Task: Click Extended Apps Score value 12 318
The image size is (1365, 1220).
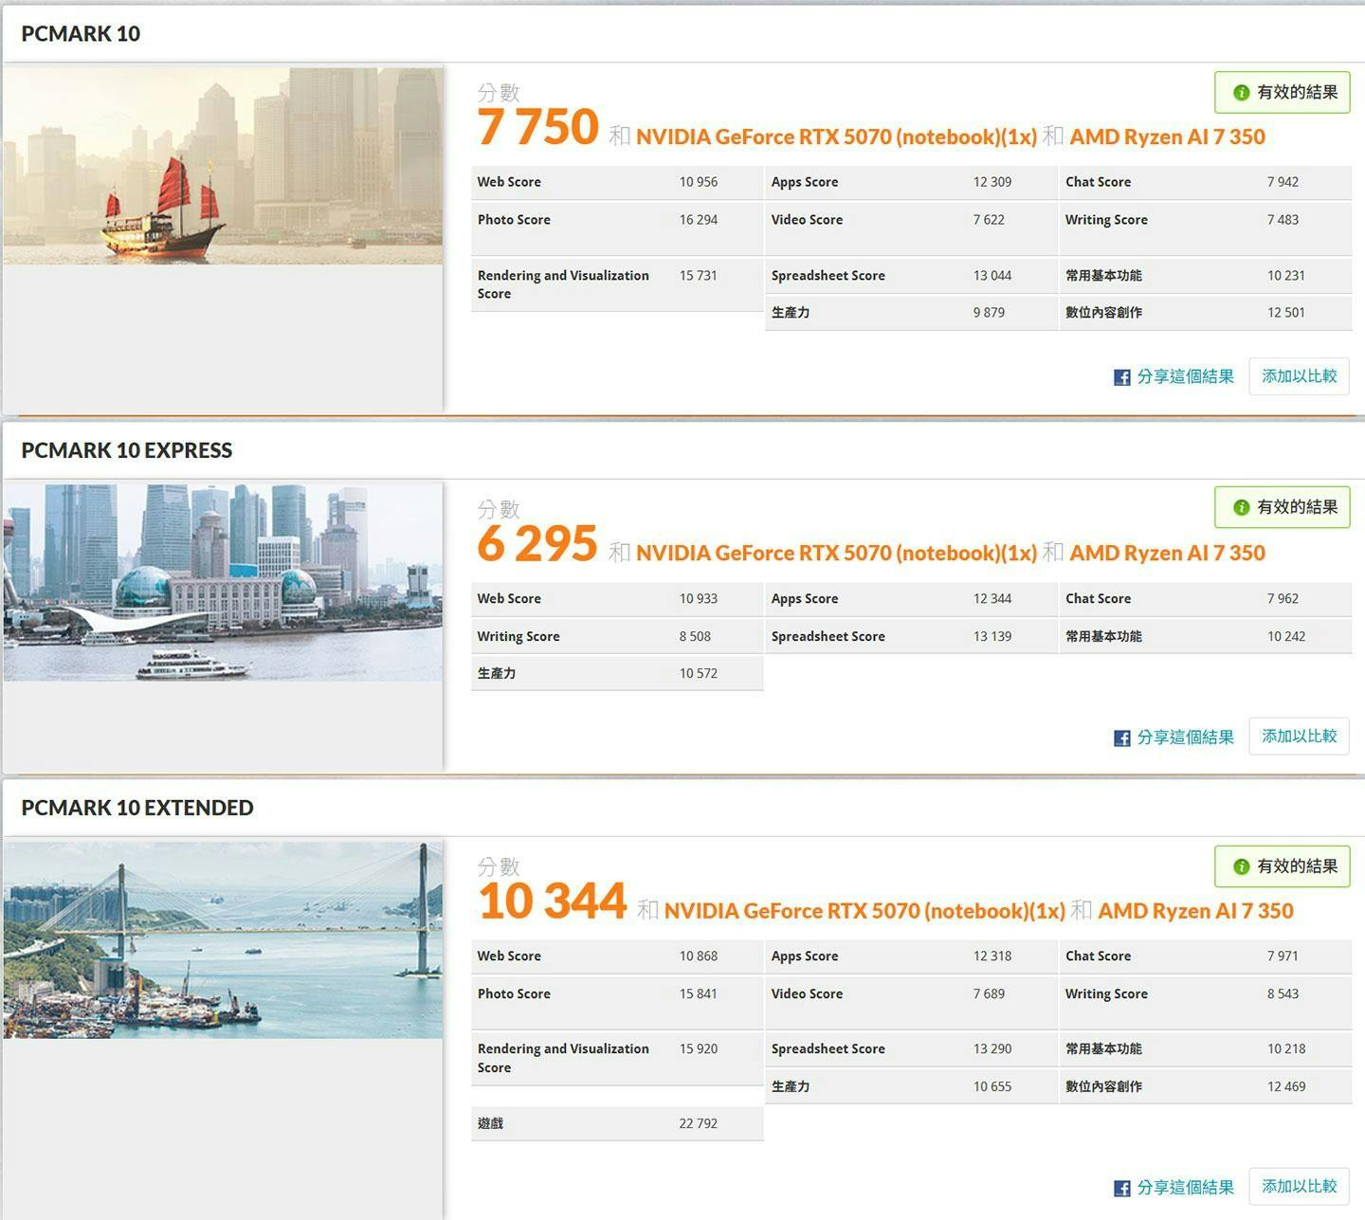Action: [992, 956]
